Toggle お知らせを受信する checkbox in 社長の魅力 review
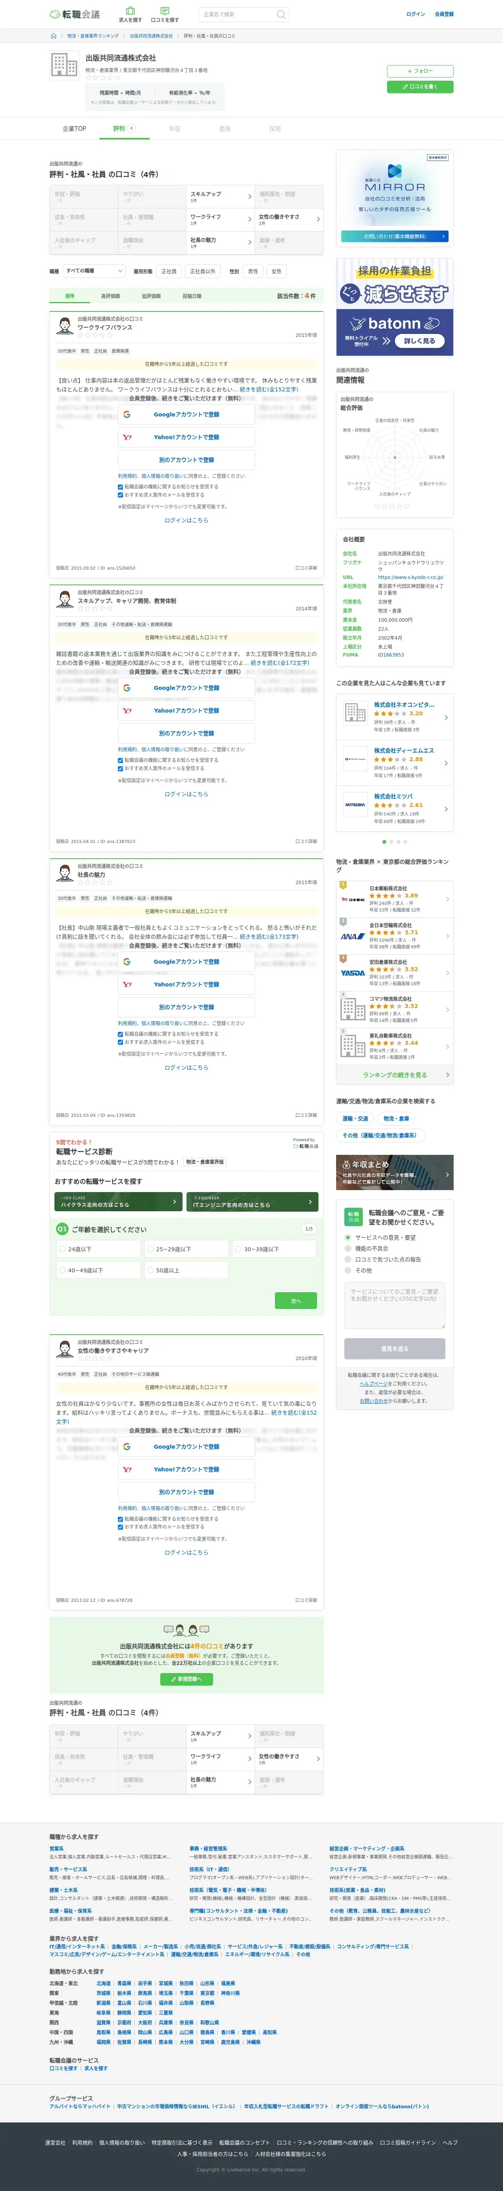The image size is (503, 2191). pos(121,1034)
